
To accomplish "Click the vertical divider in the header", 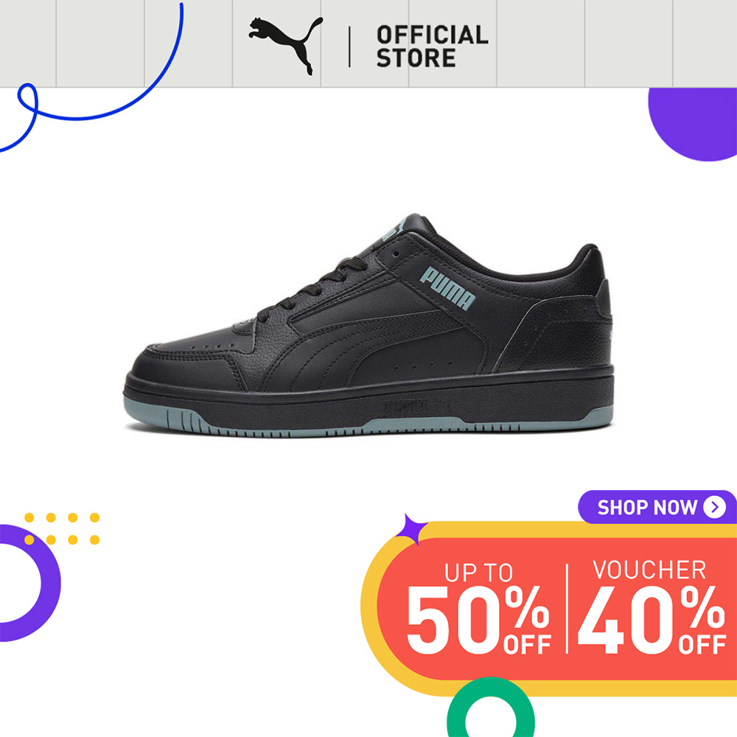I will 349,46.
